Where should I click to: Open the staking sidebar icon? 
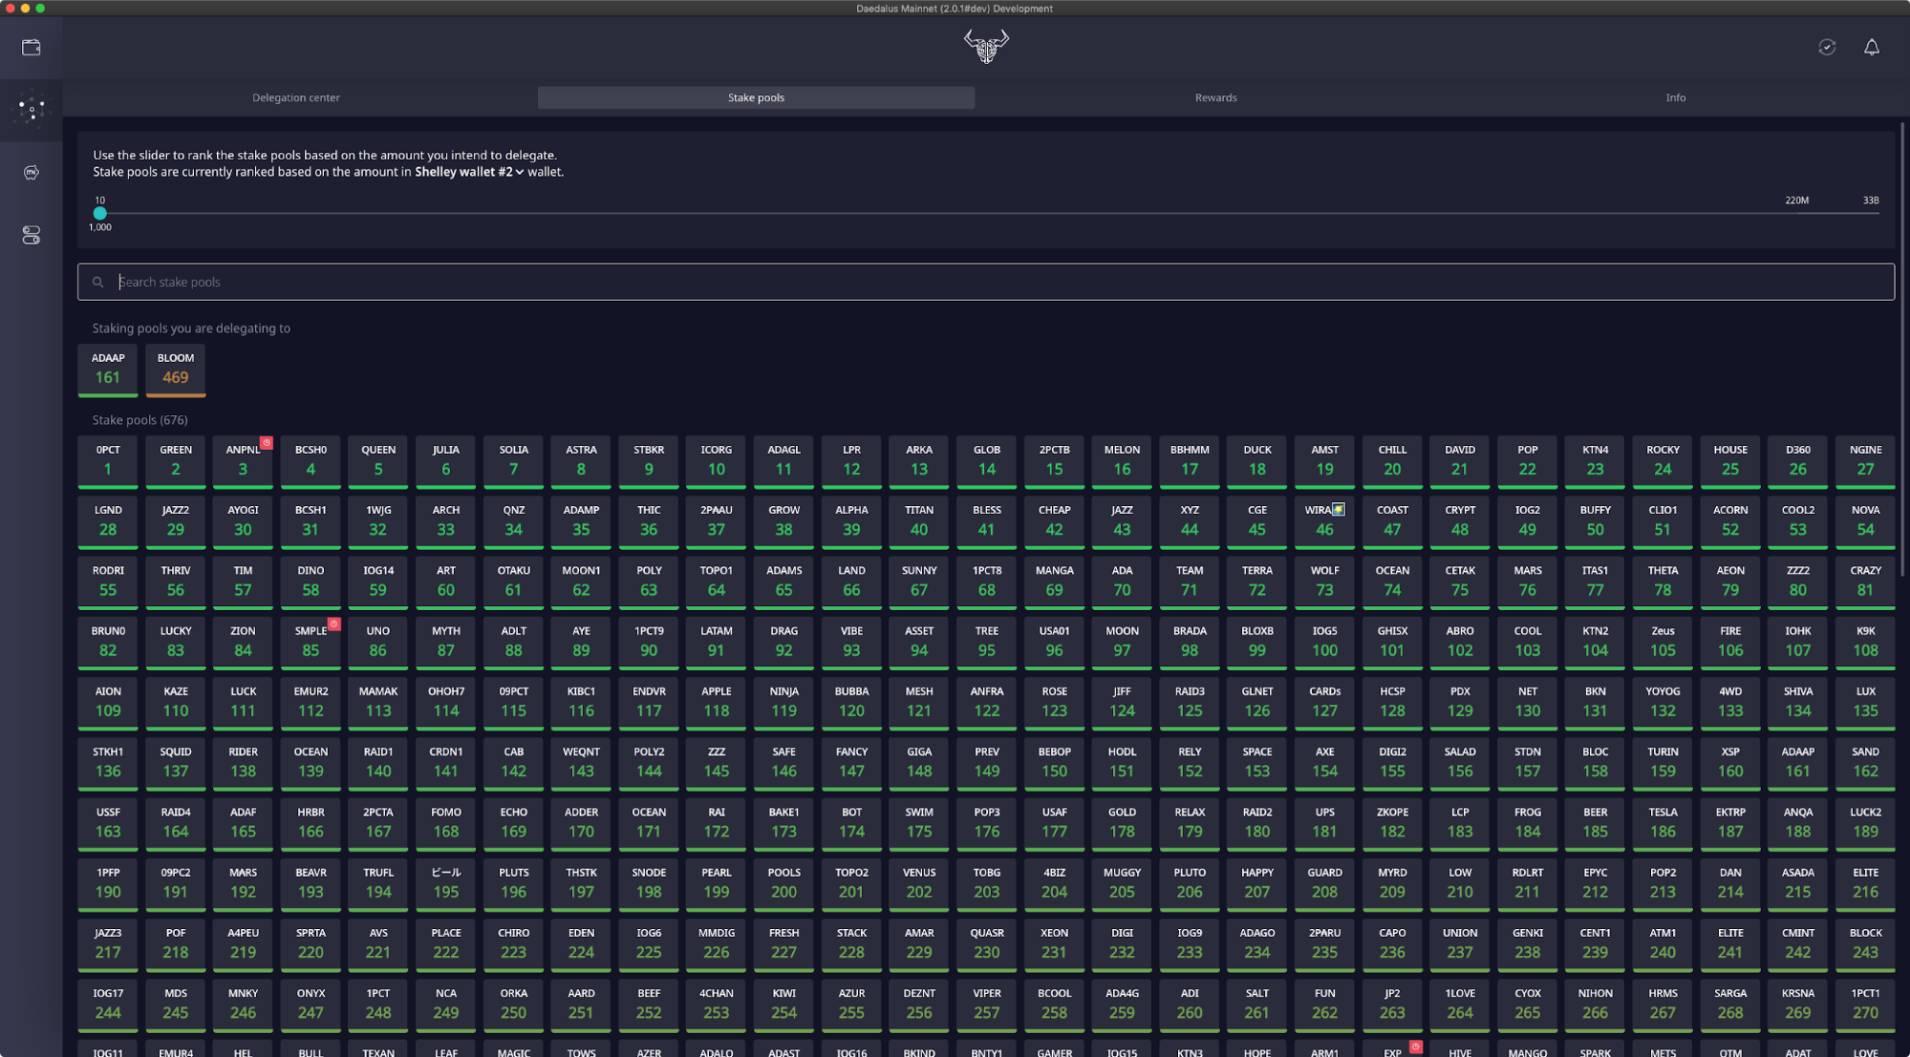tap(32, 110)
